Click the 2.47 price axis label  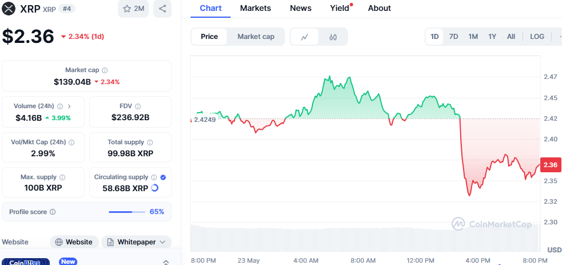point(550,77)
